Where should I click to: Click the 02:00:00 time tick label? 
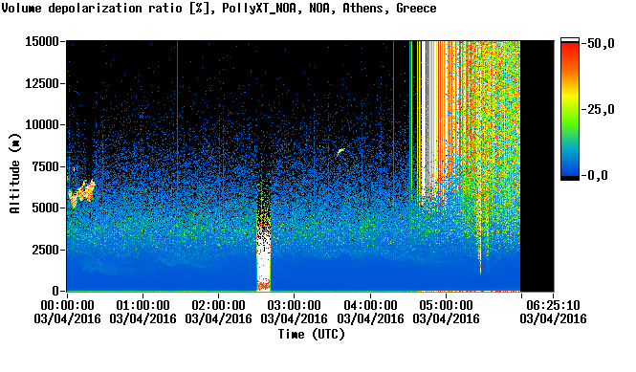219,305
